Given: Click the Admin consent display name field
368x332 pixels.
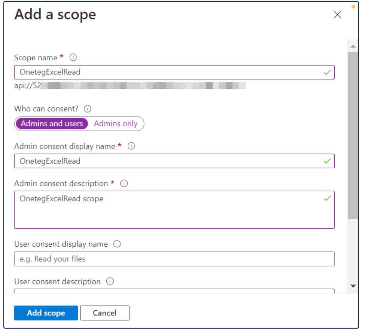Looking at the screenshot, I should [168, 161].
